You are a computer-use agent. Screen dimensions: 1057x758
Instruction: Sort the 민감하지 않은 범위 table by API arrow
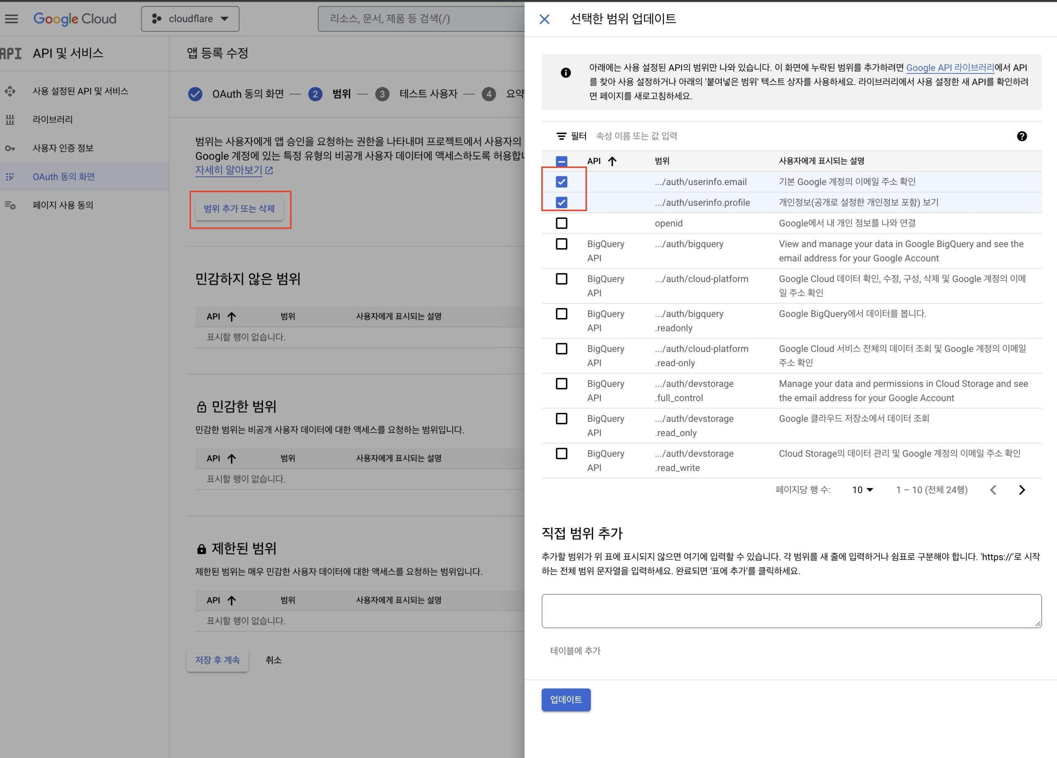[232, 317]
